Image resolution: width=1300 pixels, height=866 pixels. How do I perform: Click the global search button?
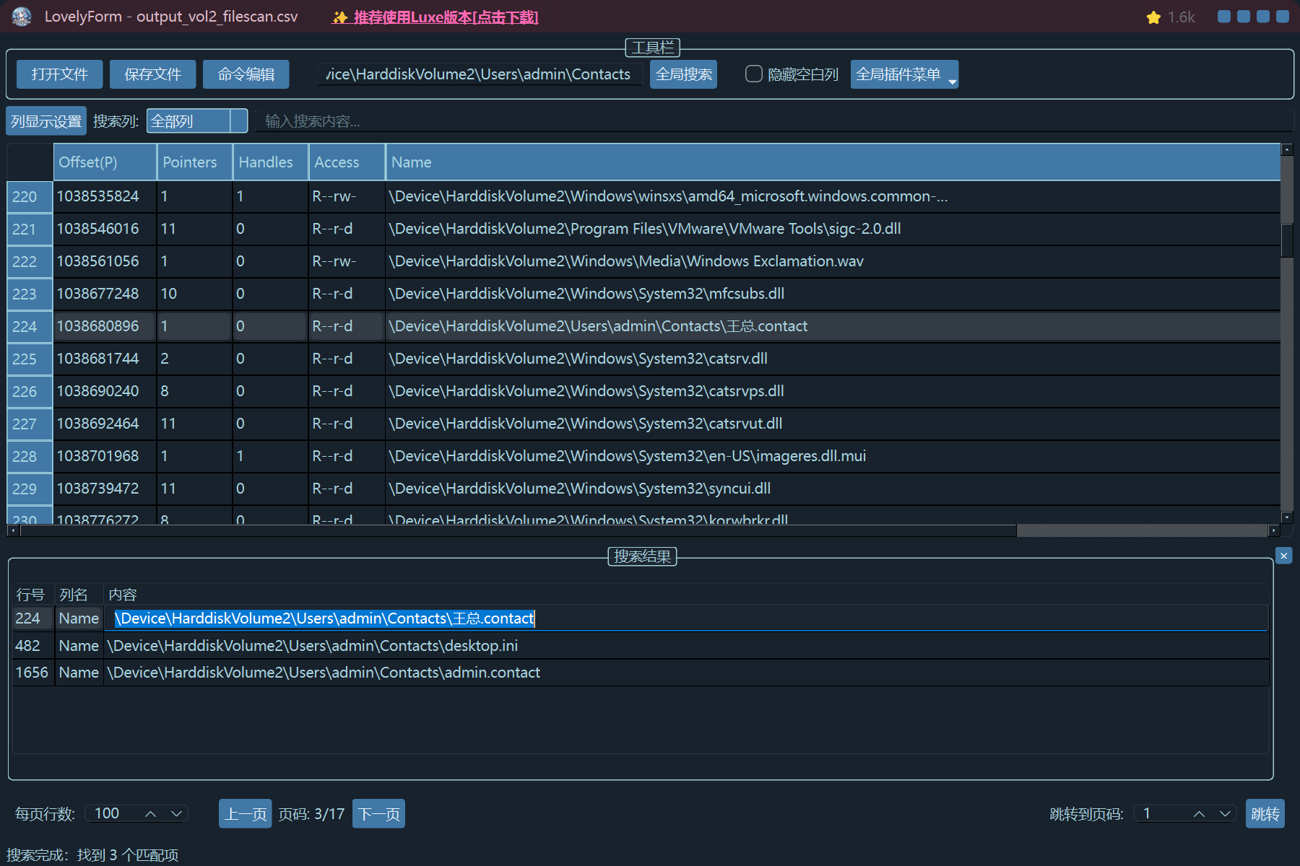click(x=683, y=74)
